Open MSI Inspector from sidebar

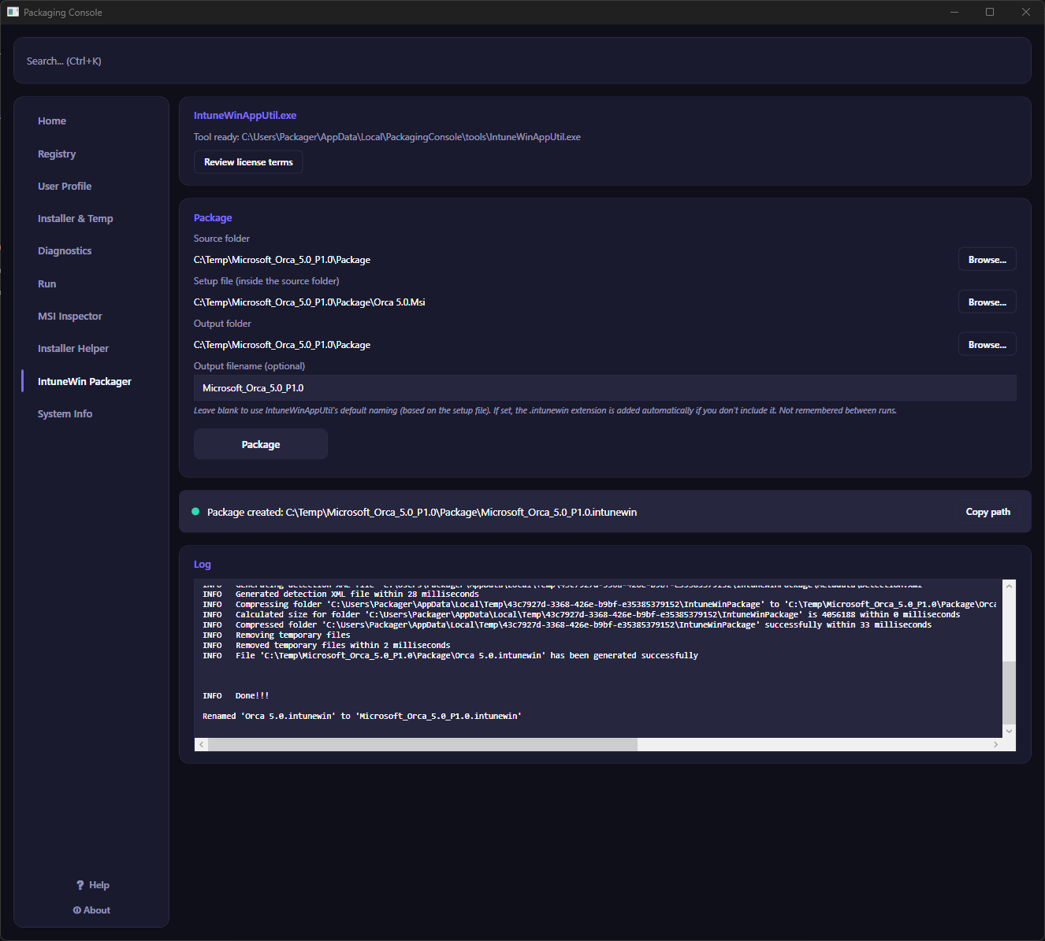70,317
